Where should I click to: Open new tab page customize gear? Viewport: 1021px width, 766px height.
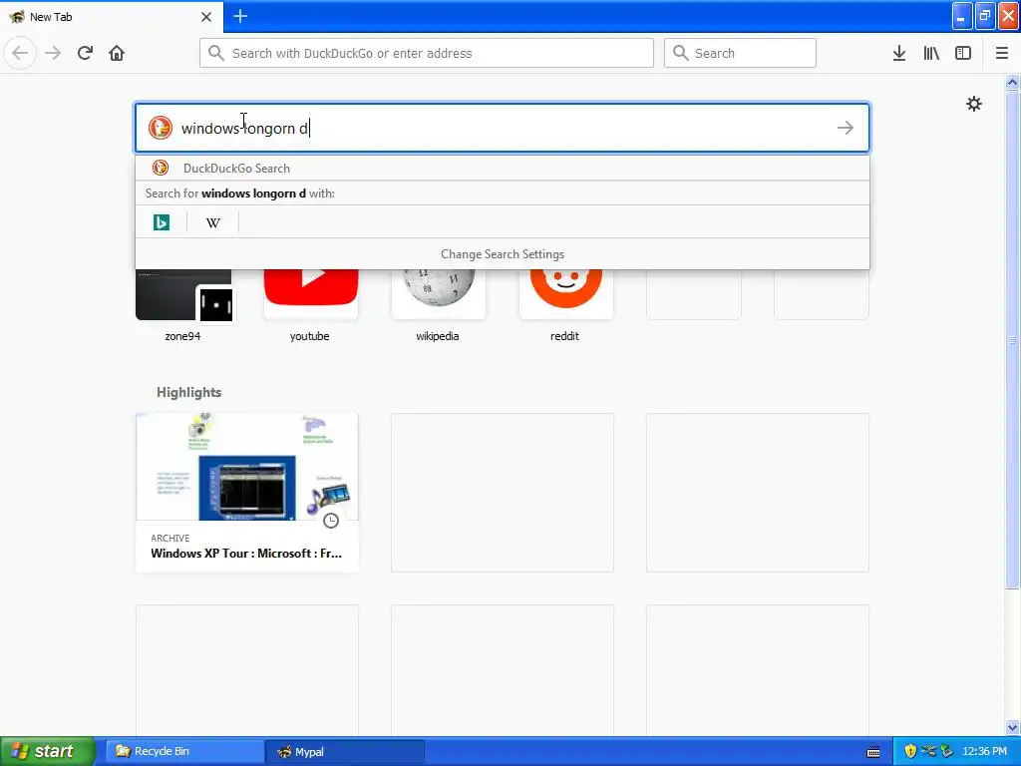973,104
